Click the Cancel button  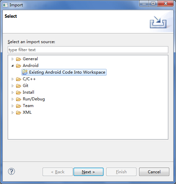pyautogui.click(x=154, y=172)
